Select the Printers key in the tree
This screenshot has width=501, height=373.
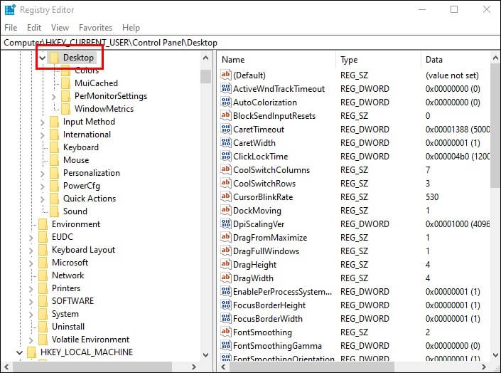tap(66, 288)
